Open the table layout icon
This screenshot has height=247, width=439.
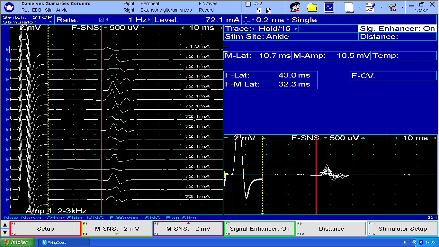tap(349, 7)
